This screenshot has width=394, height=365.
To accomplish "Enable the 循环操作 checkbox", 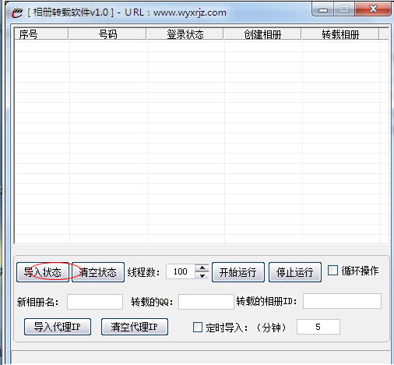I will coord(332,271).
